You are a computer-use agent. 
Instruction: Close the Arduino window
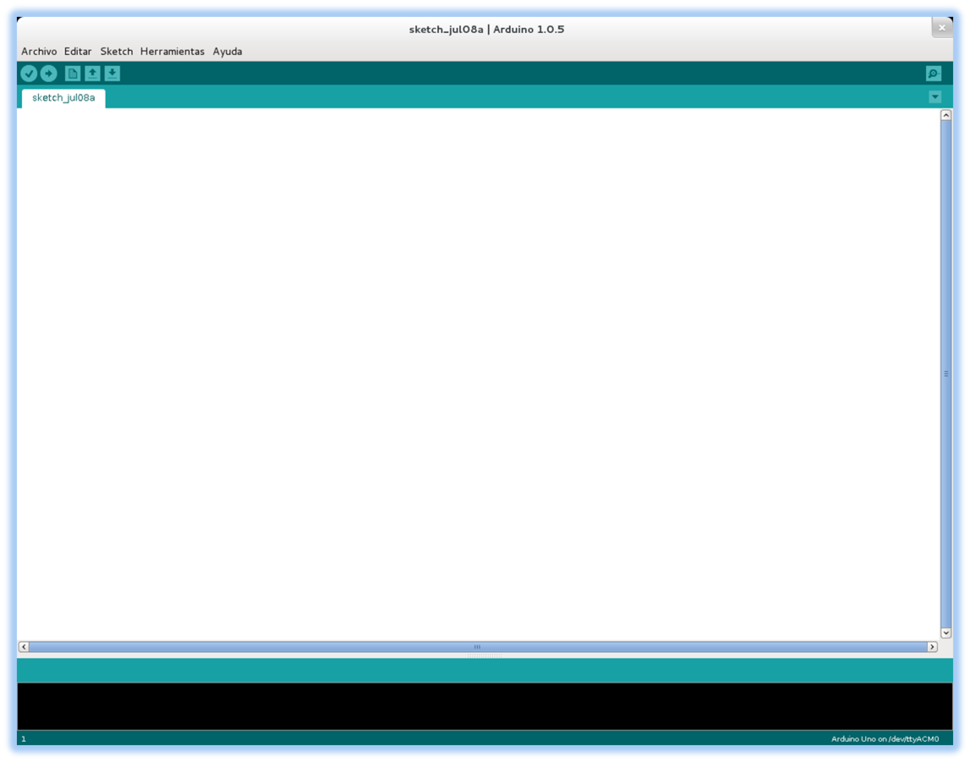(x=941, y=28)
